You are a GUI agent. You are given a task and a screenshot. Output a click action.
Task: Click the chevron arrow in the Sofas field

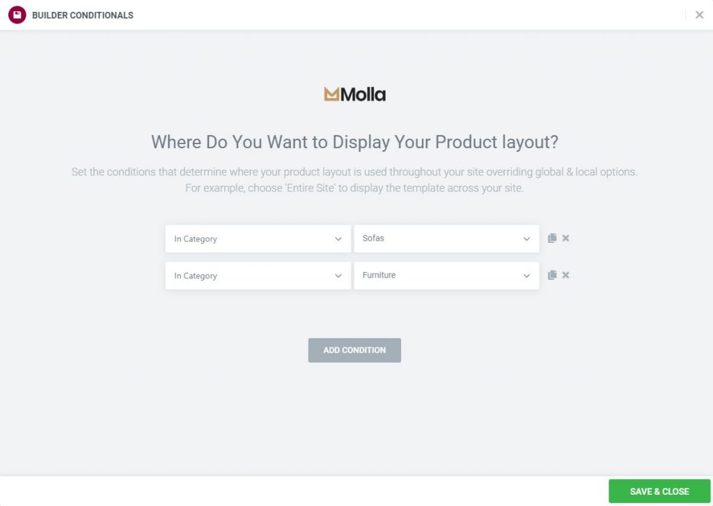[526, 239]
